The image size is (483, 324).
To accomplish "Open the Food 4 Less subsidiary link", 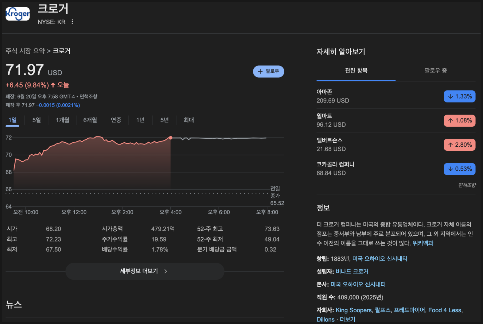I will [445, 310].
